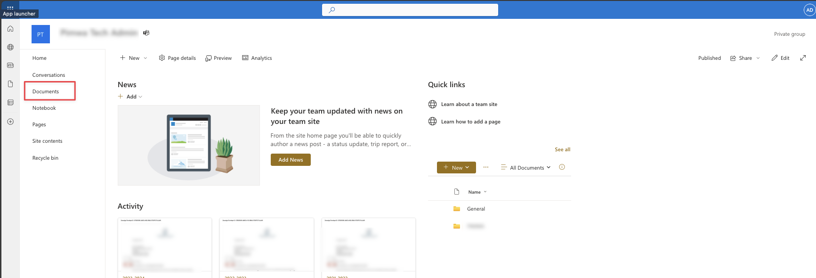The image size is (816, 278).
Task: Click the Private group label
Action: pos(790,34)
